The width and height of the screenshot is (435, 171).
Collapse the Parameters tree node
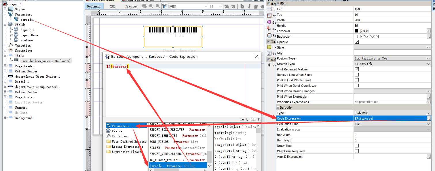5,14
